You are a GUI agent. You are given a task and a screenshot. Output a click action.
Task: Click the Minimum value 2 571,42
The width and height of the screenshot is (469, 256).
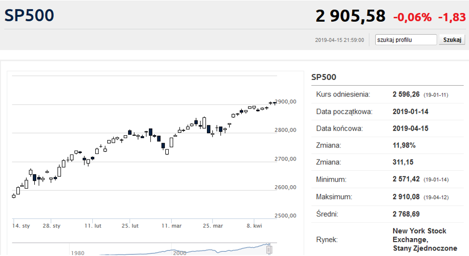406,180
